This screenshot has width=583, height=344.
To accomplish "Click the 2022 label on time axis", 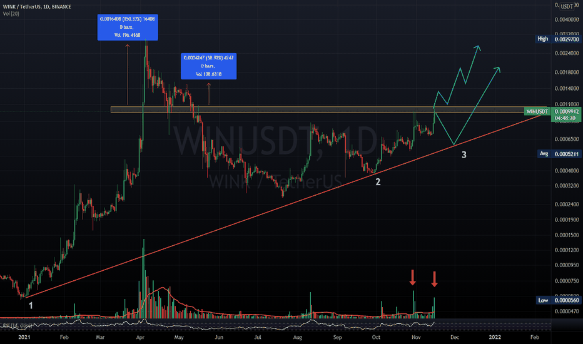I will 495,337.
